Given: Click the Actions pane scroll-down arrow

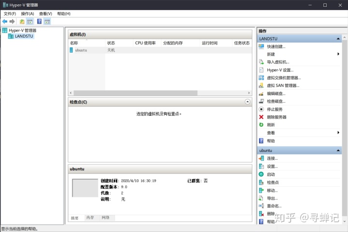Looking at the screenshot, I should pyautogui.click(x=345, y=221).
